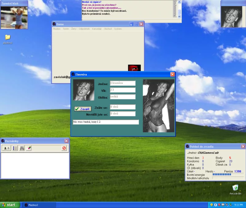The image size is (246, 208).
Task: Click the Věk field showing 23
Action: (x=123, y=90)
